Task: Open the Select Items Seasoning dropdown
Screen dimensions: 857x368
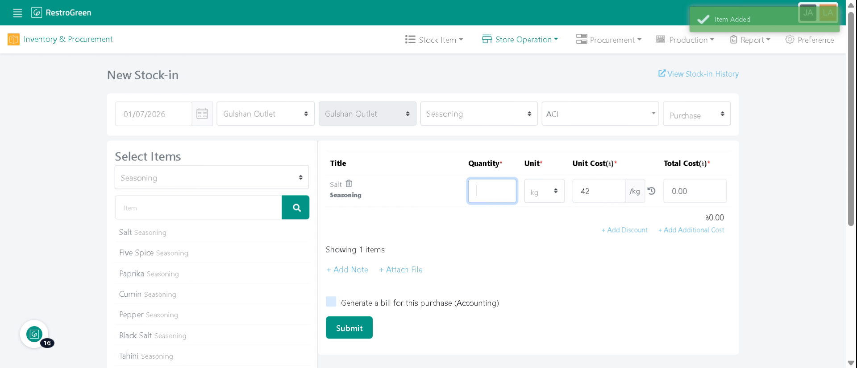Action: [x=212, y=177]
